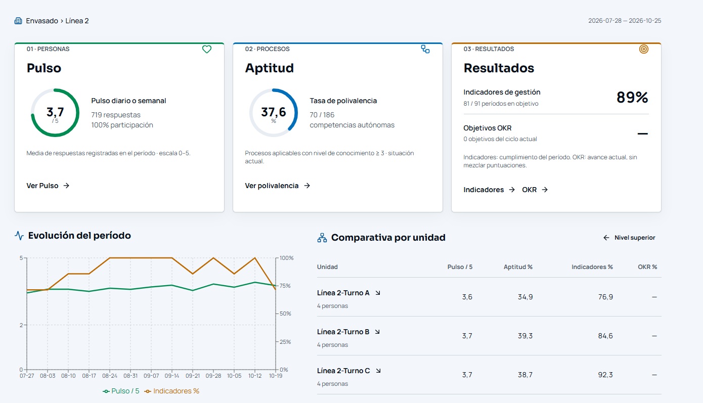
Task: Click the process flow icon on Aptitud card
Action: pyautogui.click(x=425, y=49)
